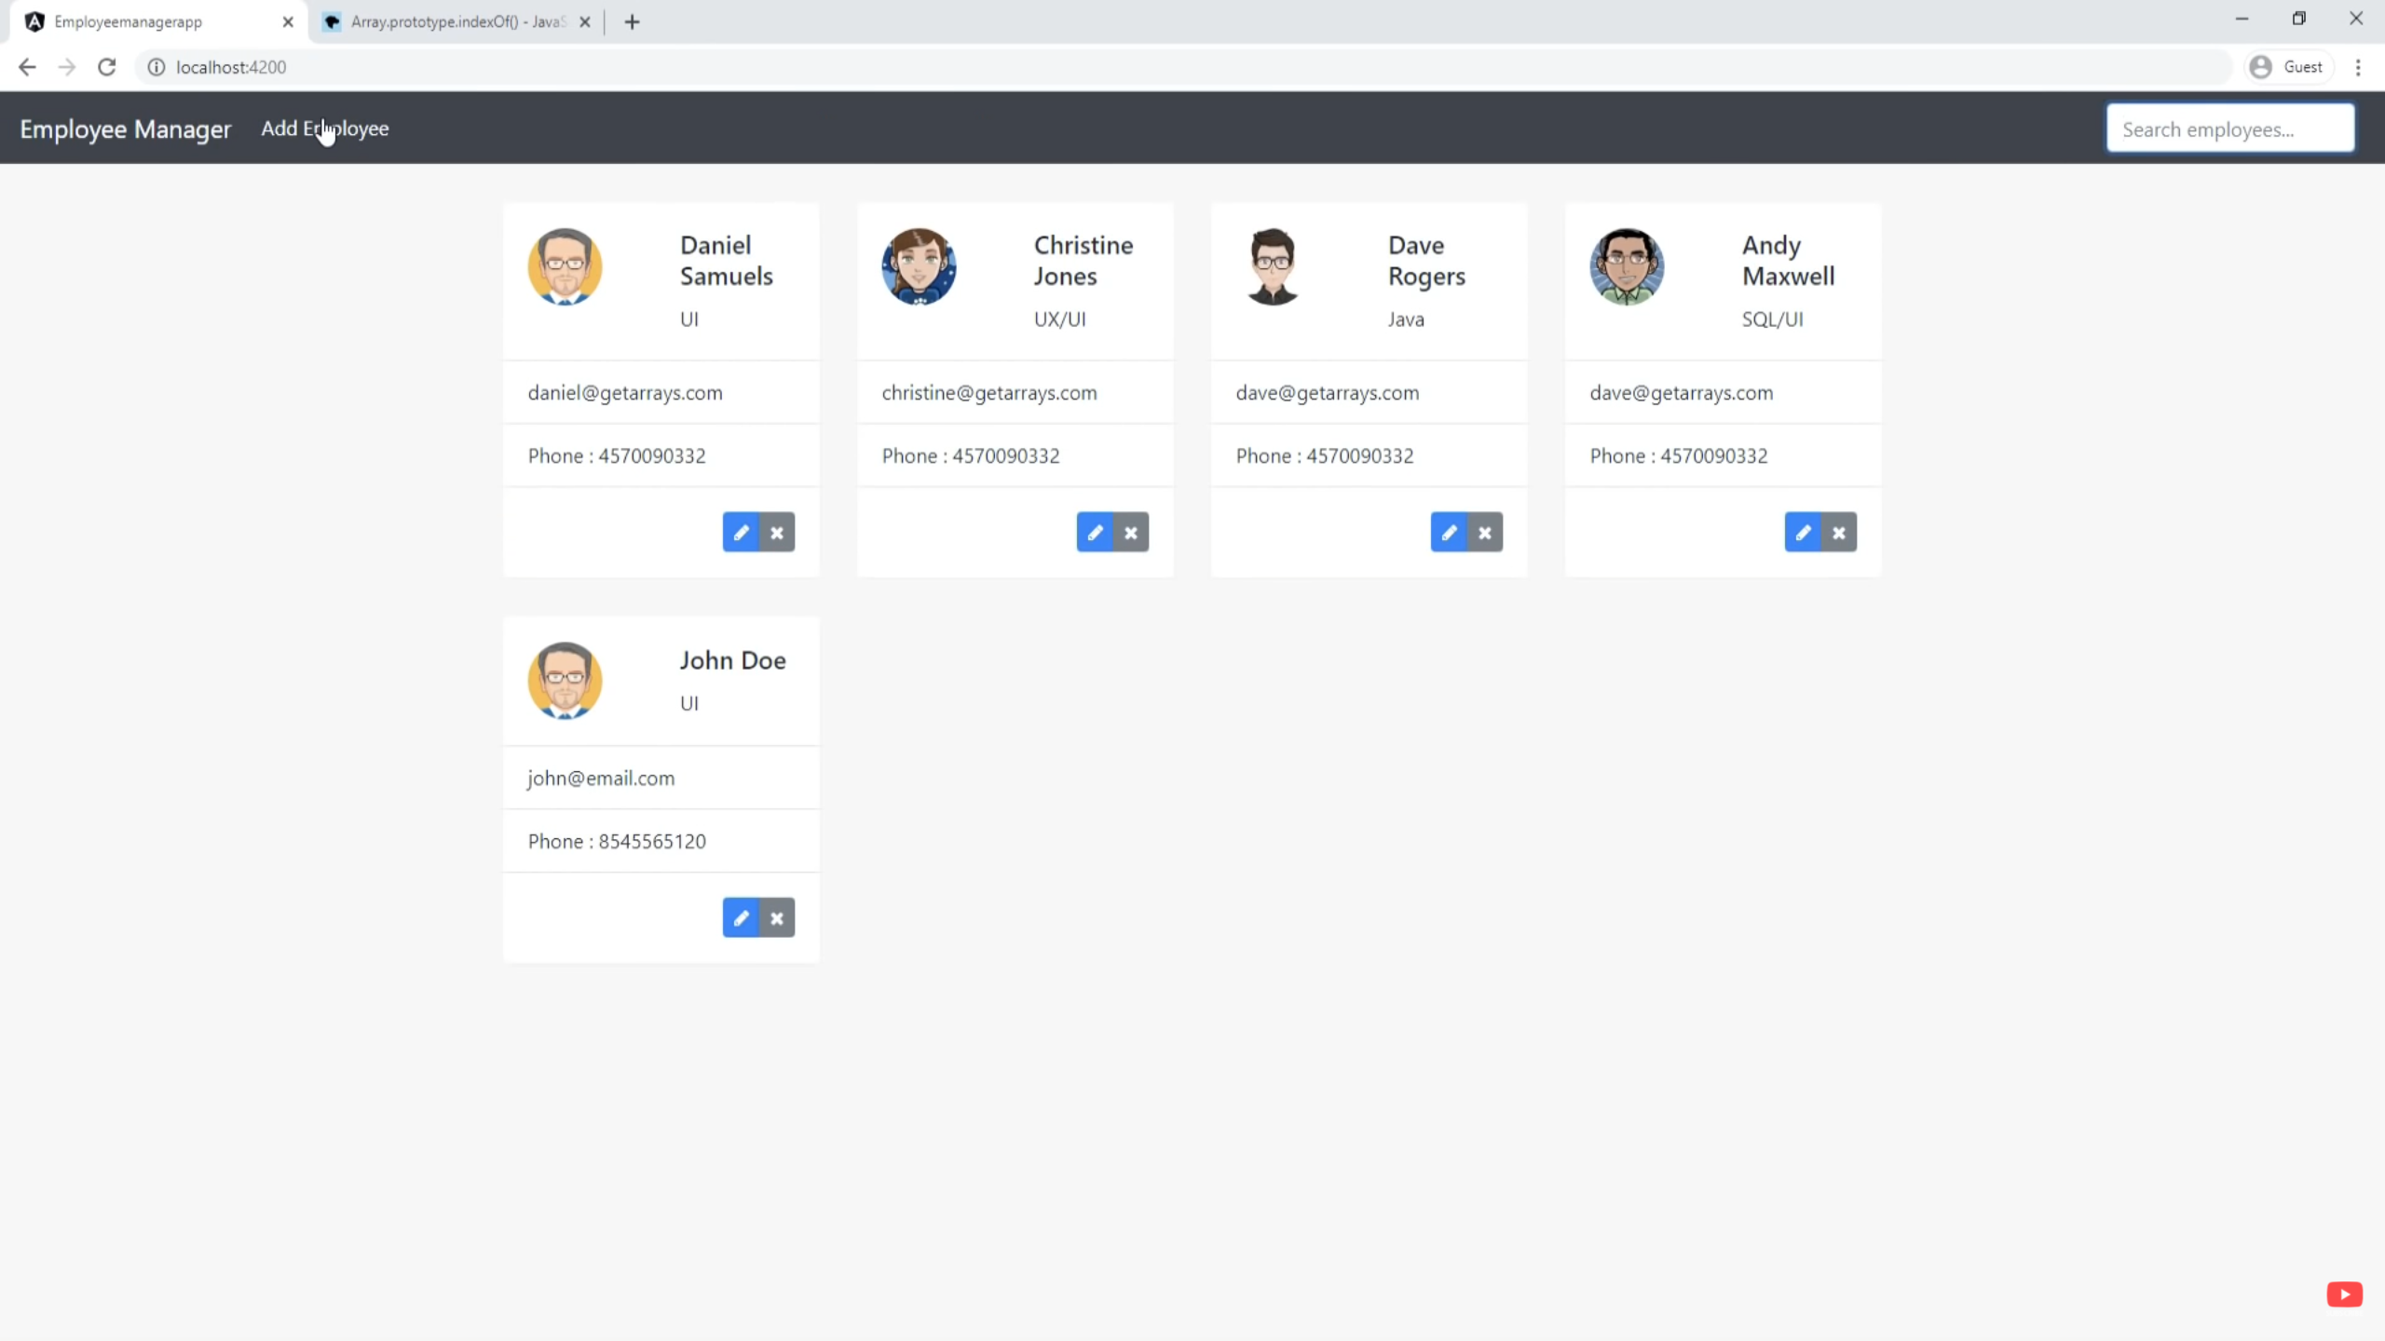The image size is (2385, 1341).
Task: Click edit pencil on Christine Jones card
Action: (x=1095, y=533)
